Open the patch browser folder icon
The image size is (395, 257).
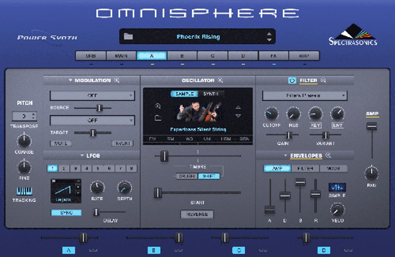pyautogui.click(x=128, y=36)
